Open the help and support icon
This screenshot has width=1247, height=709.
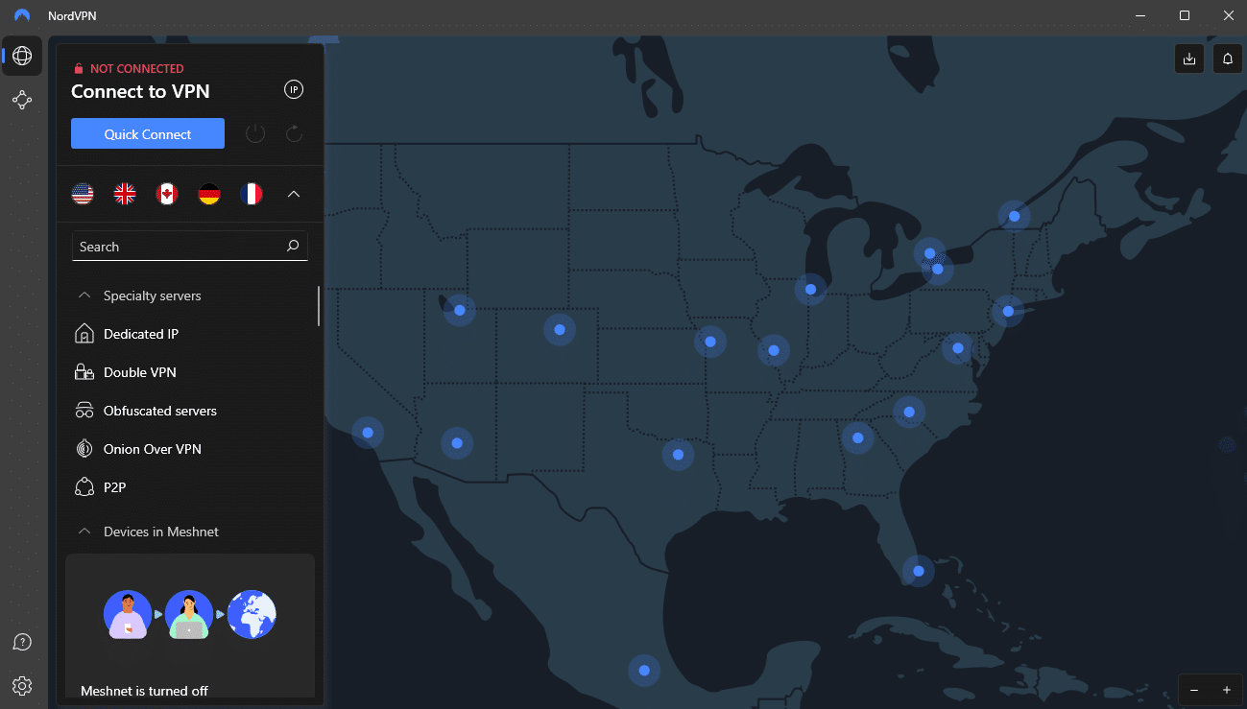point(22,642)
